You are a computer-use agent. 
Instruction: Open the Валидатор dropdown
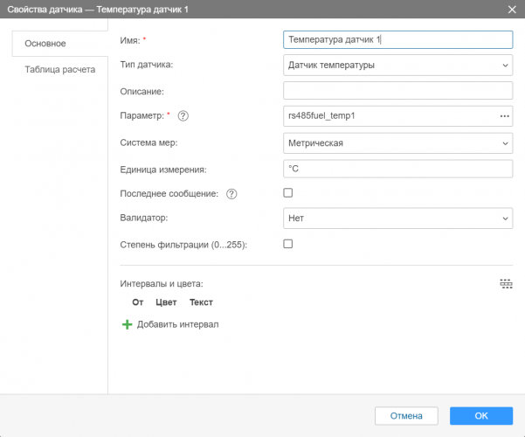pos(398,218)
